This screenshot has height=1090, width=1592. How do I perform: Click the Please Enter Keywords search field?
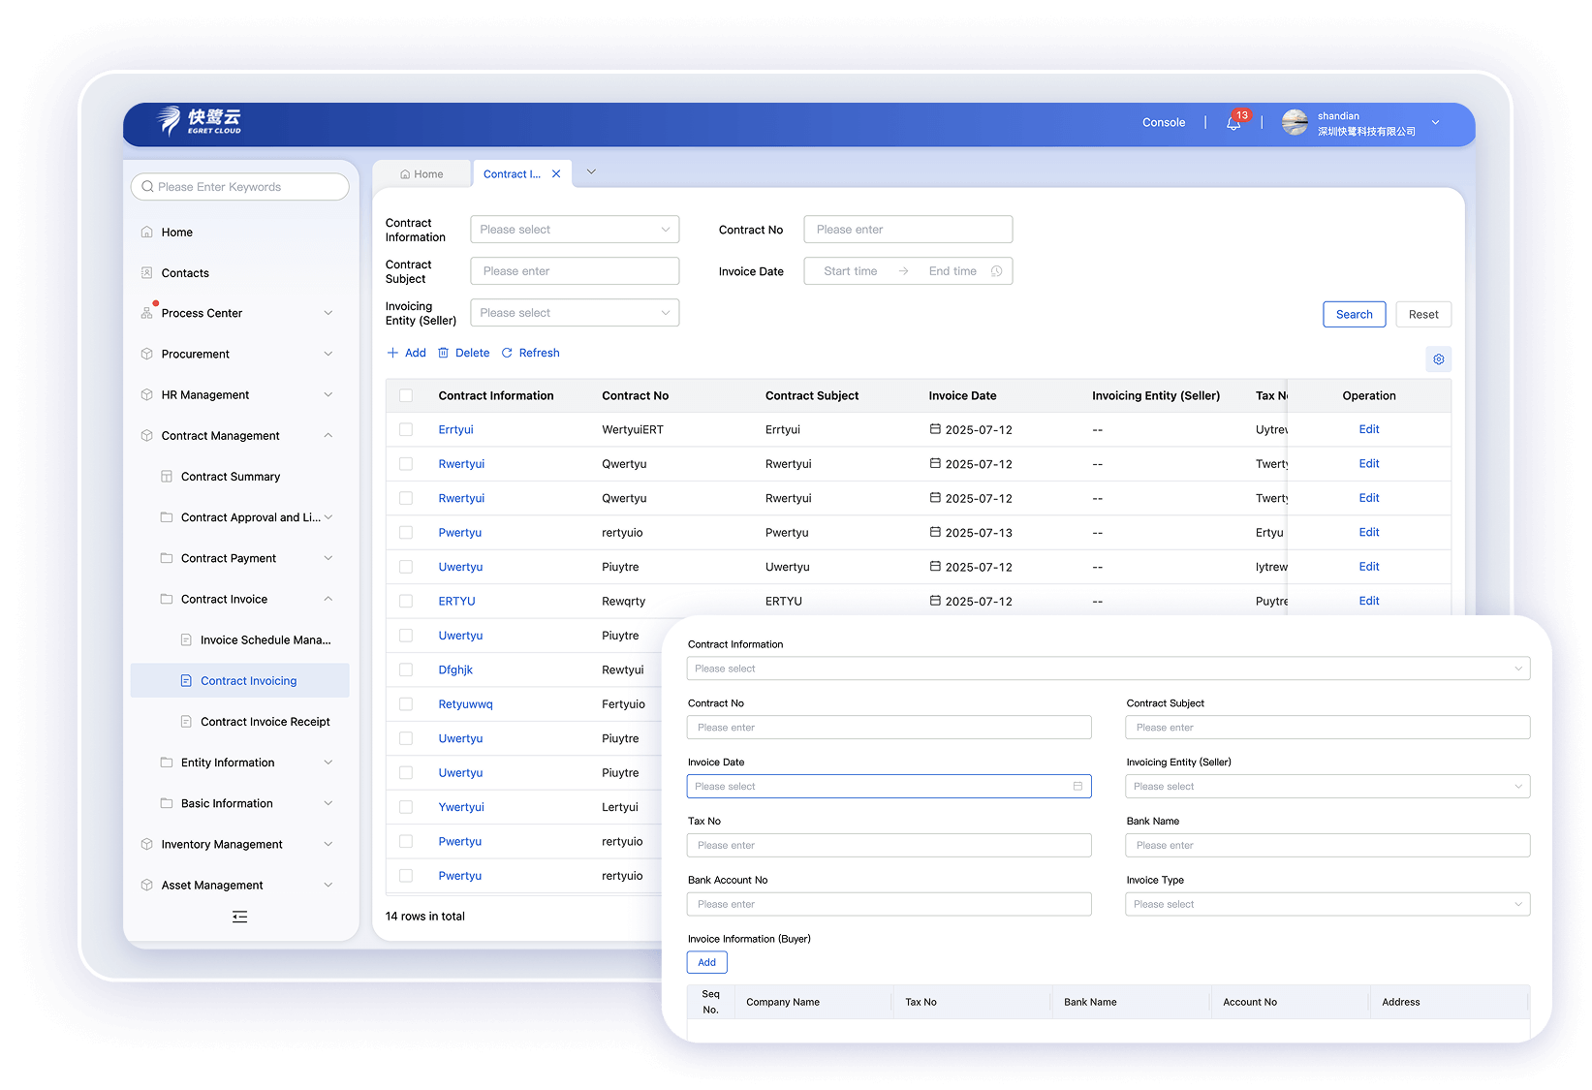(240, 187)
